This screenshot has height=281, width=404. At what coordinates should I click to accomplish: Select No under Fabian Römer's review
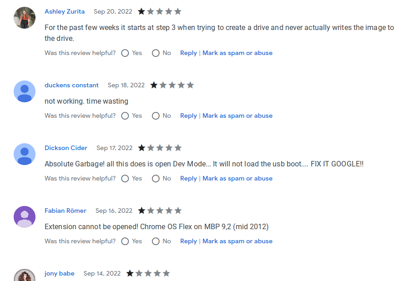pos(156,241)
